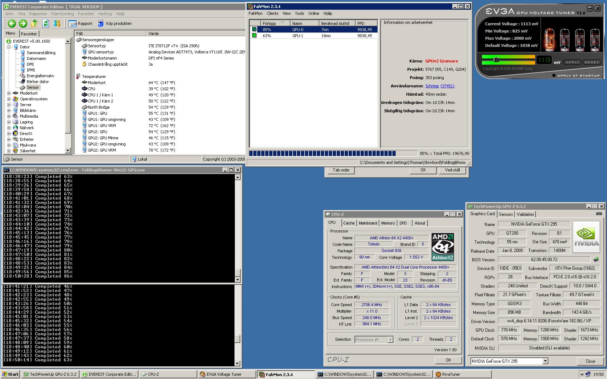This screenshot has width=607, height=379.
Task: Switch to the Favoriter tab in EVEREST
Action: point(29,34)
